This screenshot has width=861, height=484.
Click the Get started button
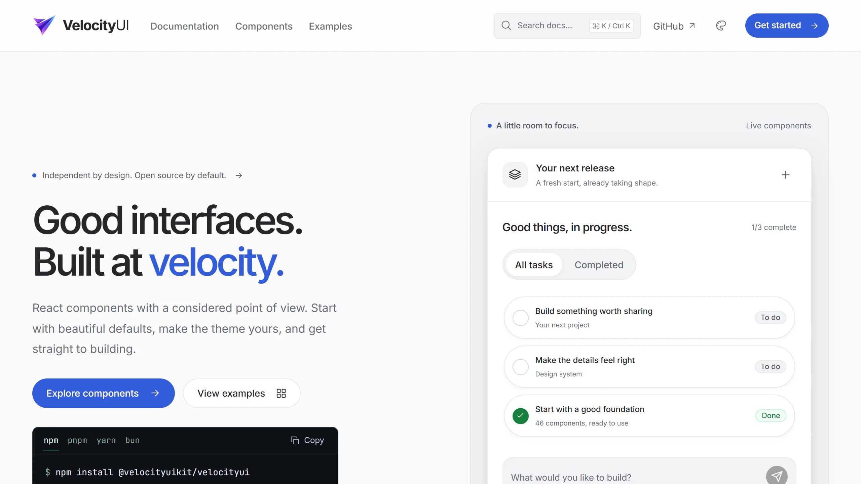787,26
